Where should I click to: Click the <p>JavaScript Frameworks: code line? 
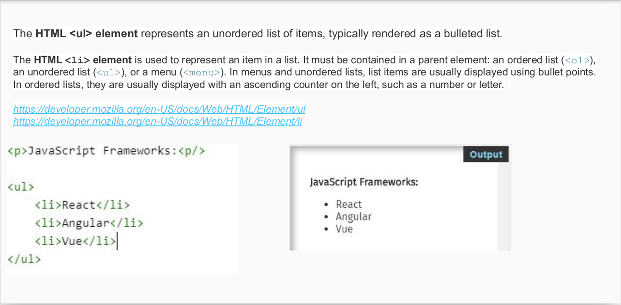point(106,151)
